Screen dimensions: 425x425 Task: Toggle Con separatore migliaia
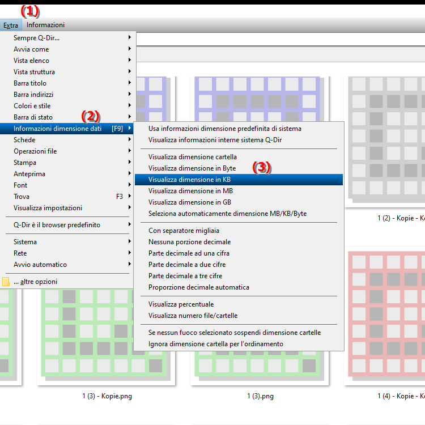pyautogui.click(x=239, y=231)
